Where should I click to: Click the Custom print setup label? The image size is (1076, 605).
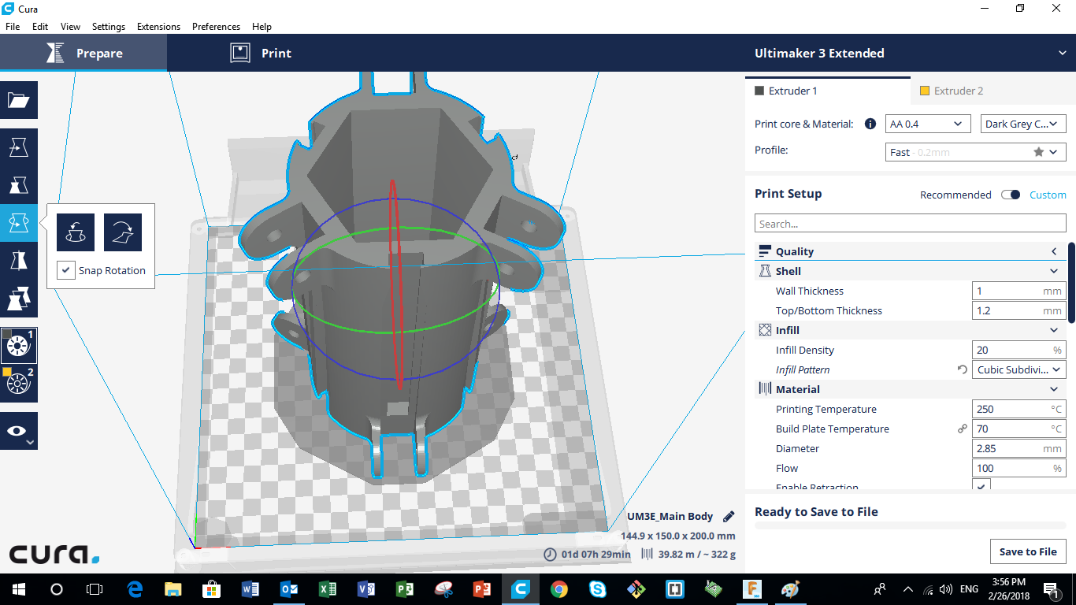(x=1048, y=195)
